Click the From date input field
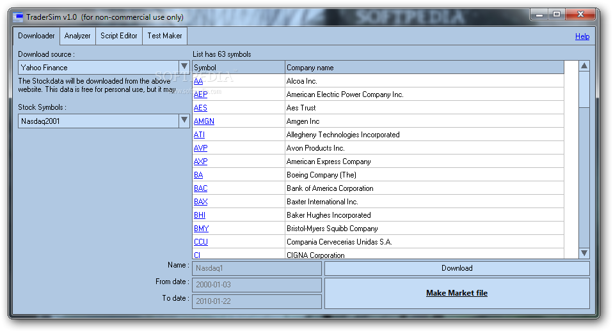Screen dimensions: 613x332 [x=257, y=285]
